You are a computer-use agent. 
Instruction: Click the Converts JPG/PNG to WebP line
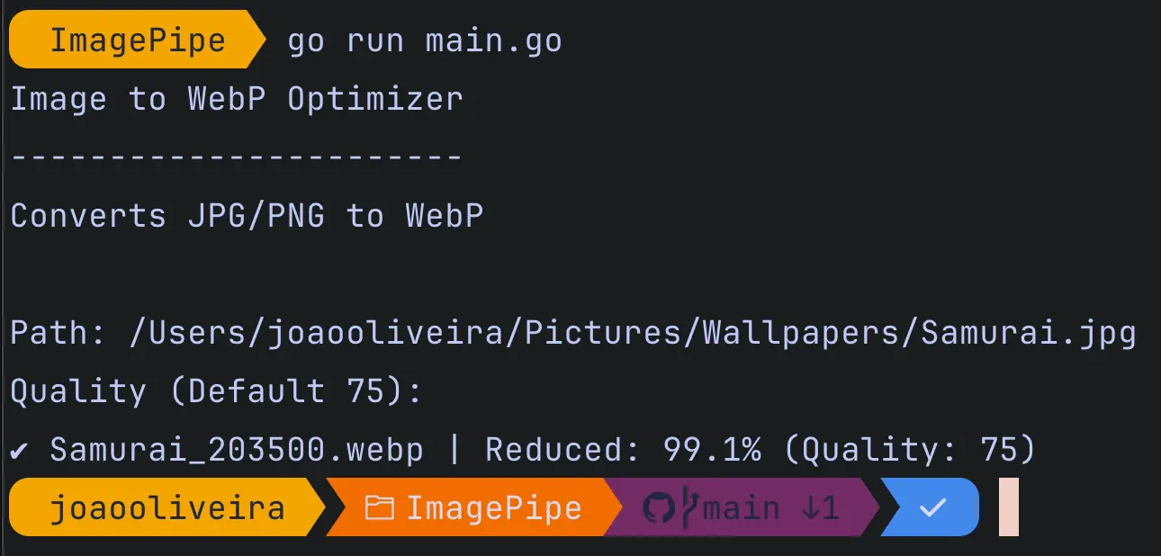[247, 216]
